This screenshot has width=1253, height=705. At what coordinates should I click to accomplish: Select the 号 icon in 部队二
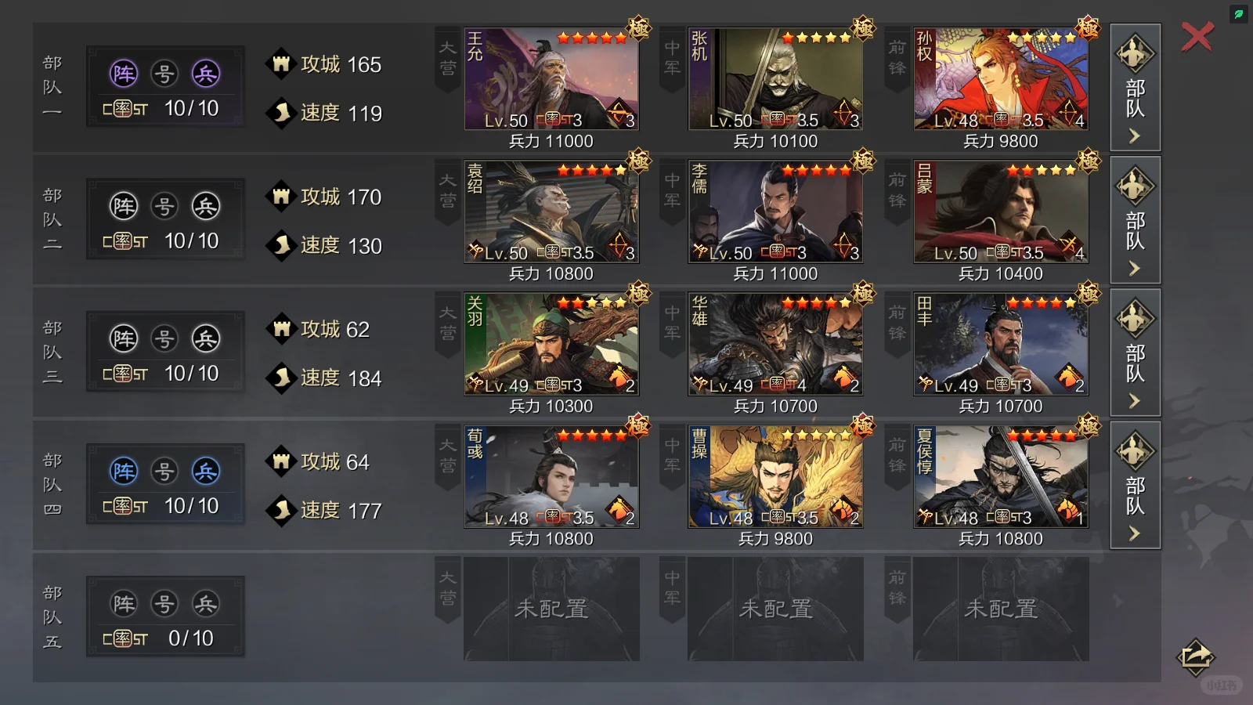(164, 206)
